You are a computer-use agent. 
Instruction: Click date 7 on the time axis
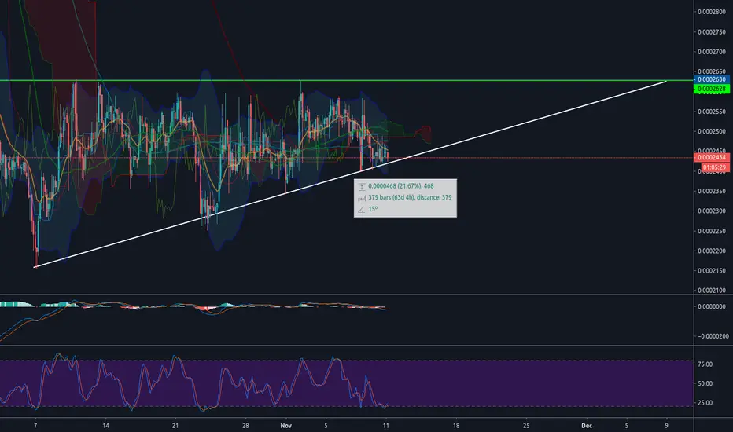[x=35, y=426]
